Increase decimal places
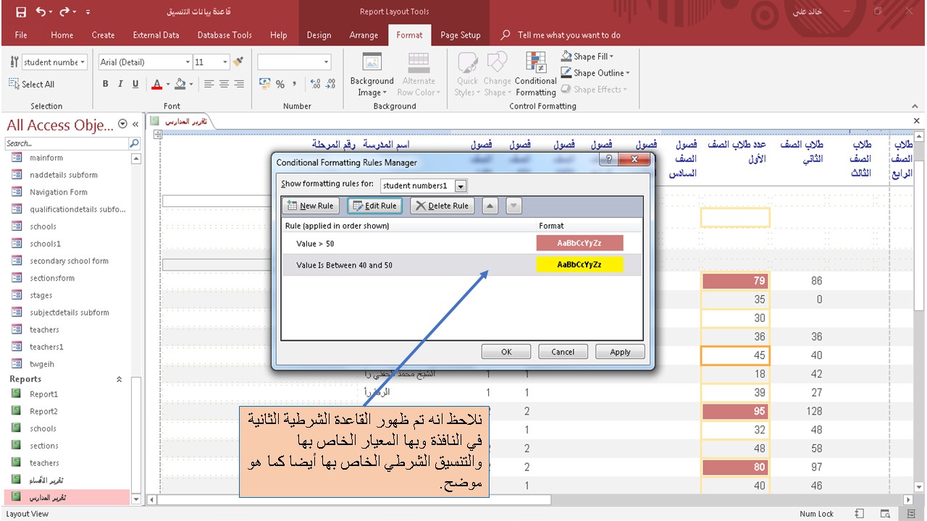Viewport: 927px width, 521px height. (x=315, y=82)
